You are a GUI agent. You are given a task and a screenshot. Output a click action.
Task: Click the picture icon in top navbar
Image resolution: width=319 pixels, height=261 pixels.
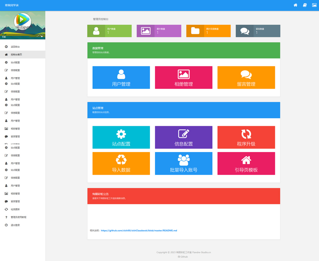[x=314, y=5]
